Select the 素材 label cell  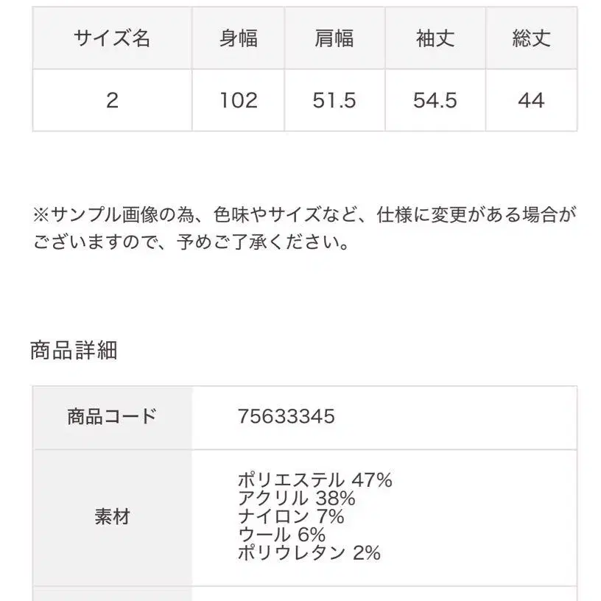click(x=112, y=517)
